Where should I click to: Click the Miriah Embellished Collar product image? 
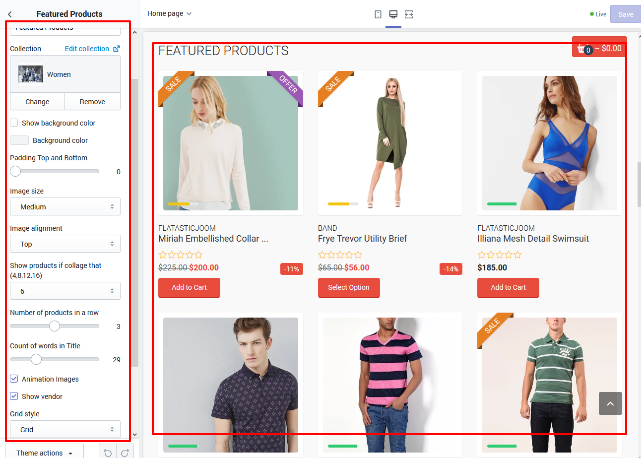(231, 143)
